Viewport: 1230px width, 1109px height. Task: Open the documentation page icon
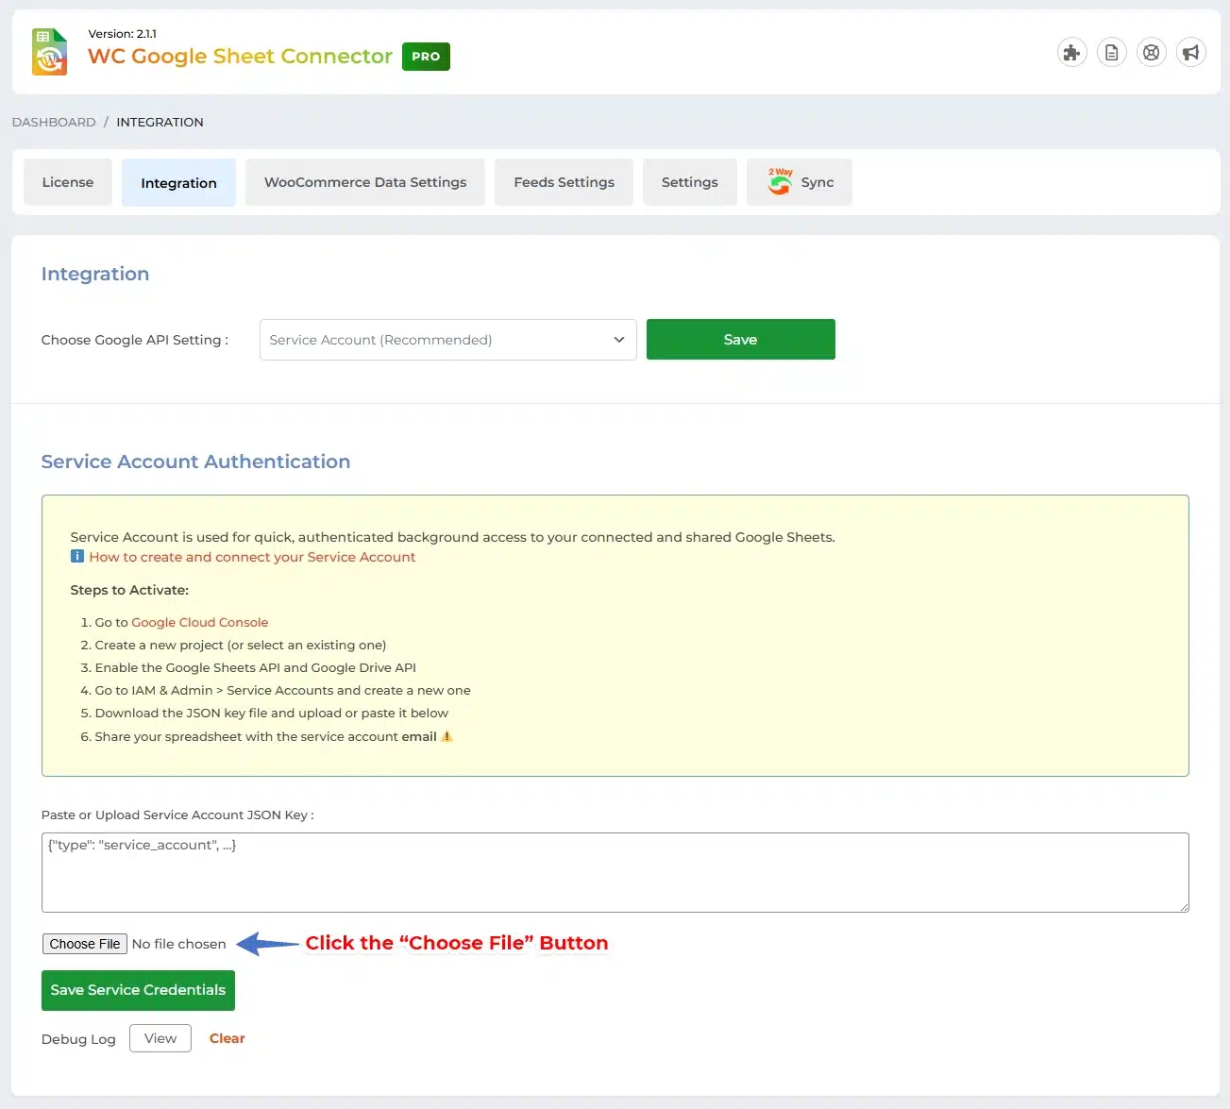coord(1111,53)
